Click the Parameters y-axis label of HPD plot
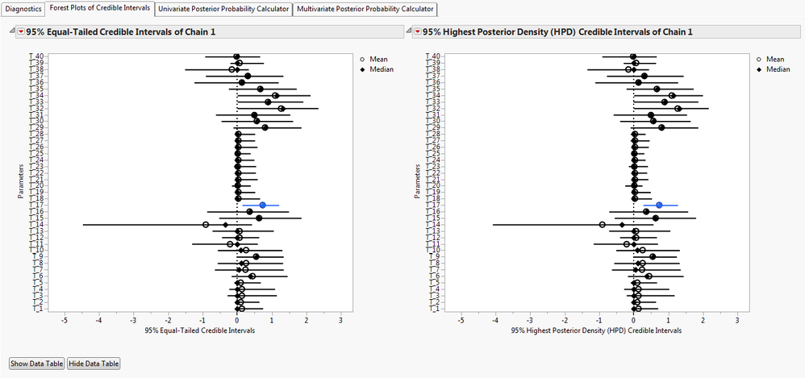 416,181
